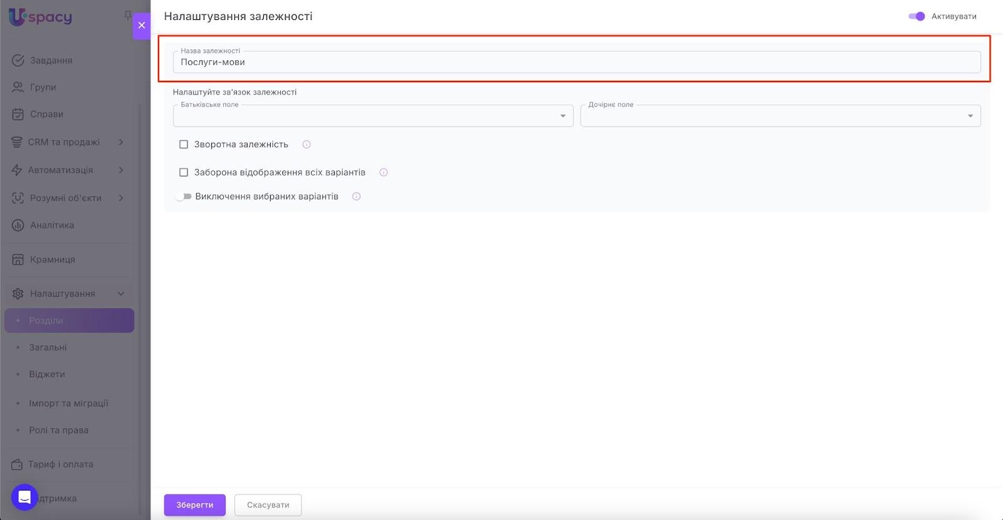This screenshot has height=520, width=1003.
Task: Click the Справи calendar icon
Action: [18, 114]
